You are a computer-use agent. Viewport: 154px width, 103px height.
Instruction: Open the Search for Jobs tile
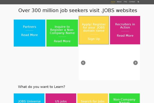pyautogui.click(x=93, y=98)
